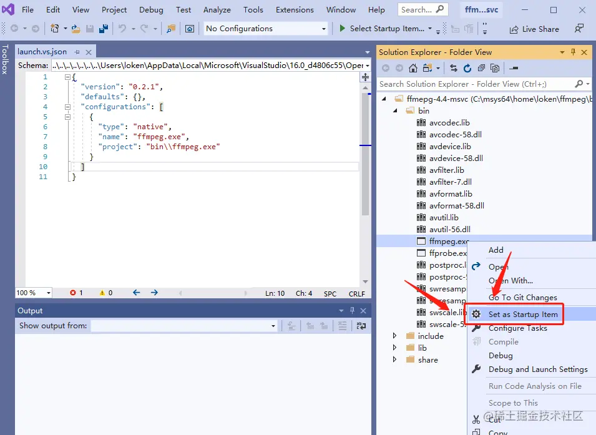
Task: Open the Debug menu
Action: click(x=150, y=9)
